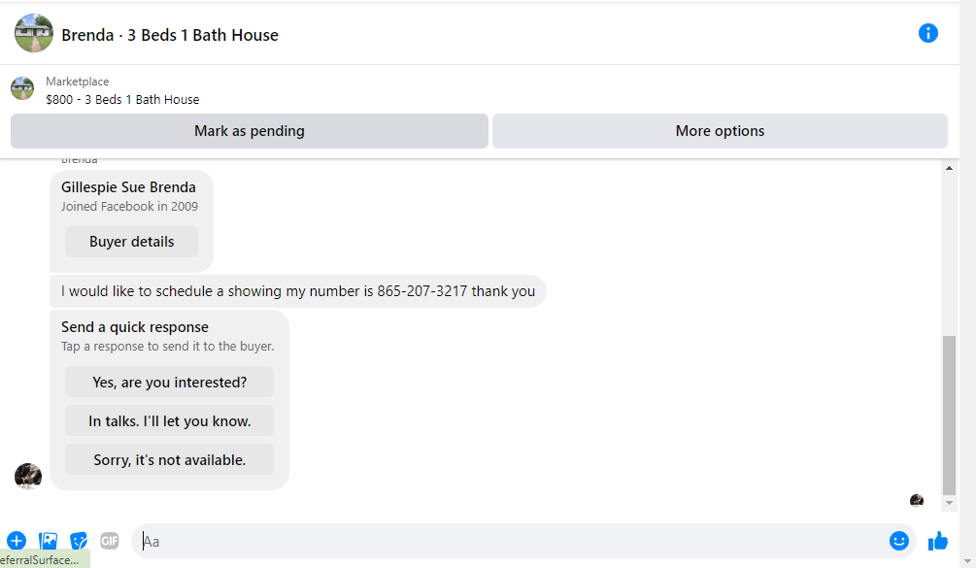Click the message input field
This screenshot has width=976, height=568.
click(511, 541)
